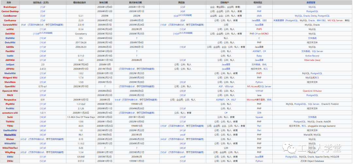Open the Central Desktop name link
This screenshot has width=353, height=164.
coord(10,11)
